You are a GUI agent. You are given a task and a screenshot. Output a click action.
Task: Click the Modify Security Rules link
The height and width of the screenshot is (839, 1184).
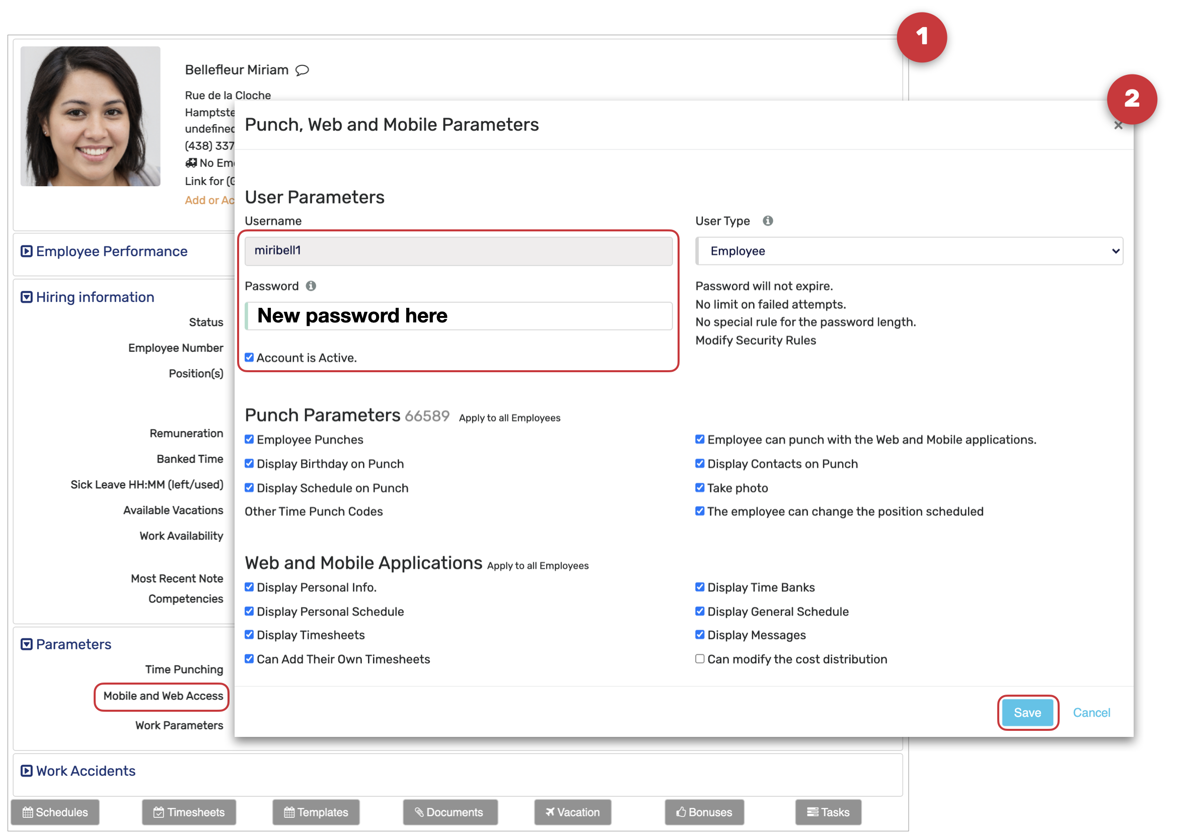click(x=756, y=341)
